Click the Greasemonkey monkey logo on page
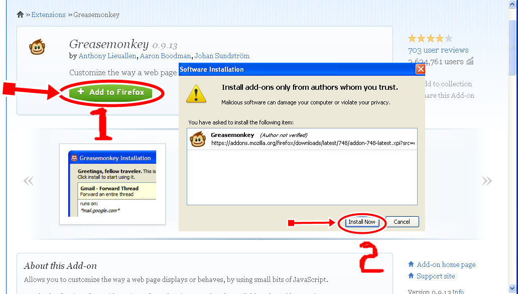 pyautogui.click(x=37, y=47)
